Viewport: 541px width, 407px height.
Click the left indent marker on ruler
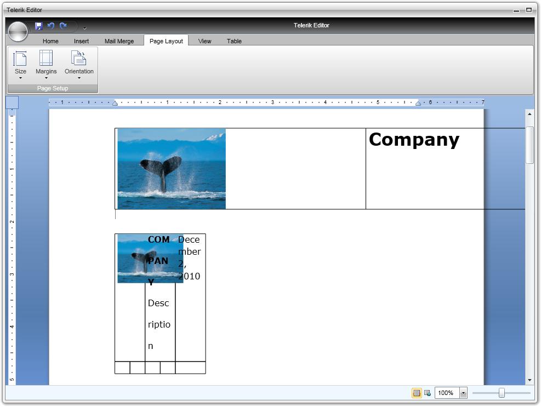115,103
